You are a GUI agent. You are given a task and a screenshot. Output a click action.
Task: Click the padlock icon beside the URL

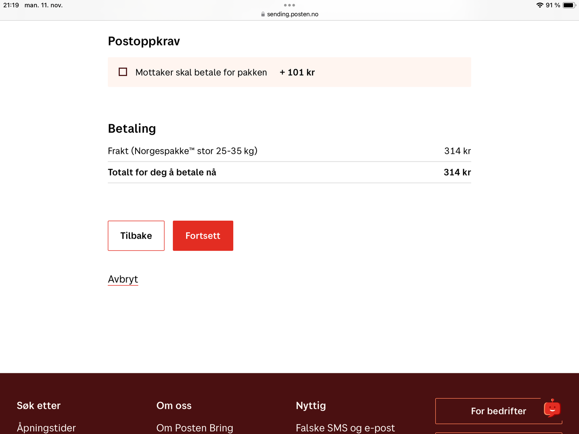(x=263, y=14)
